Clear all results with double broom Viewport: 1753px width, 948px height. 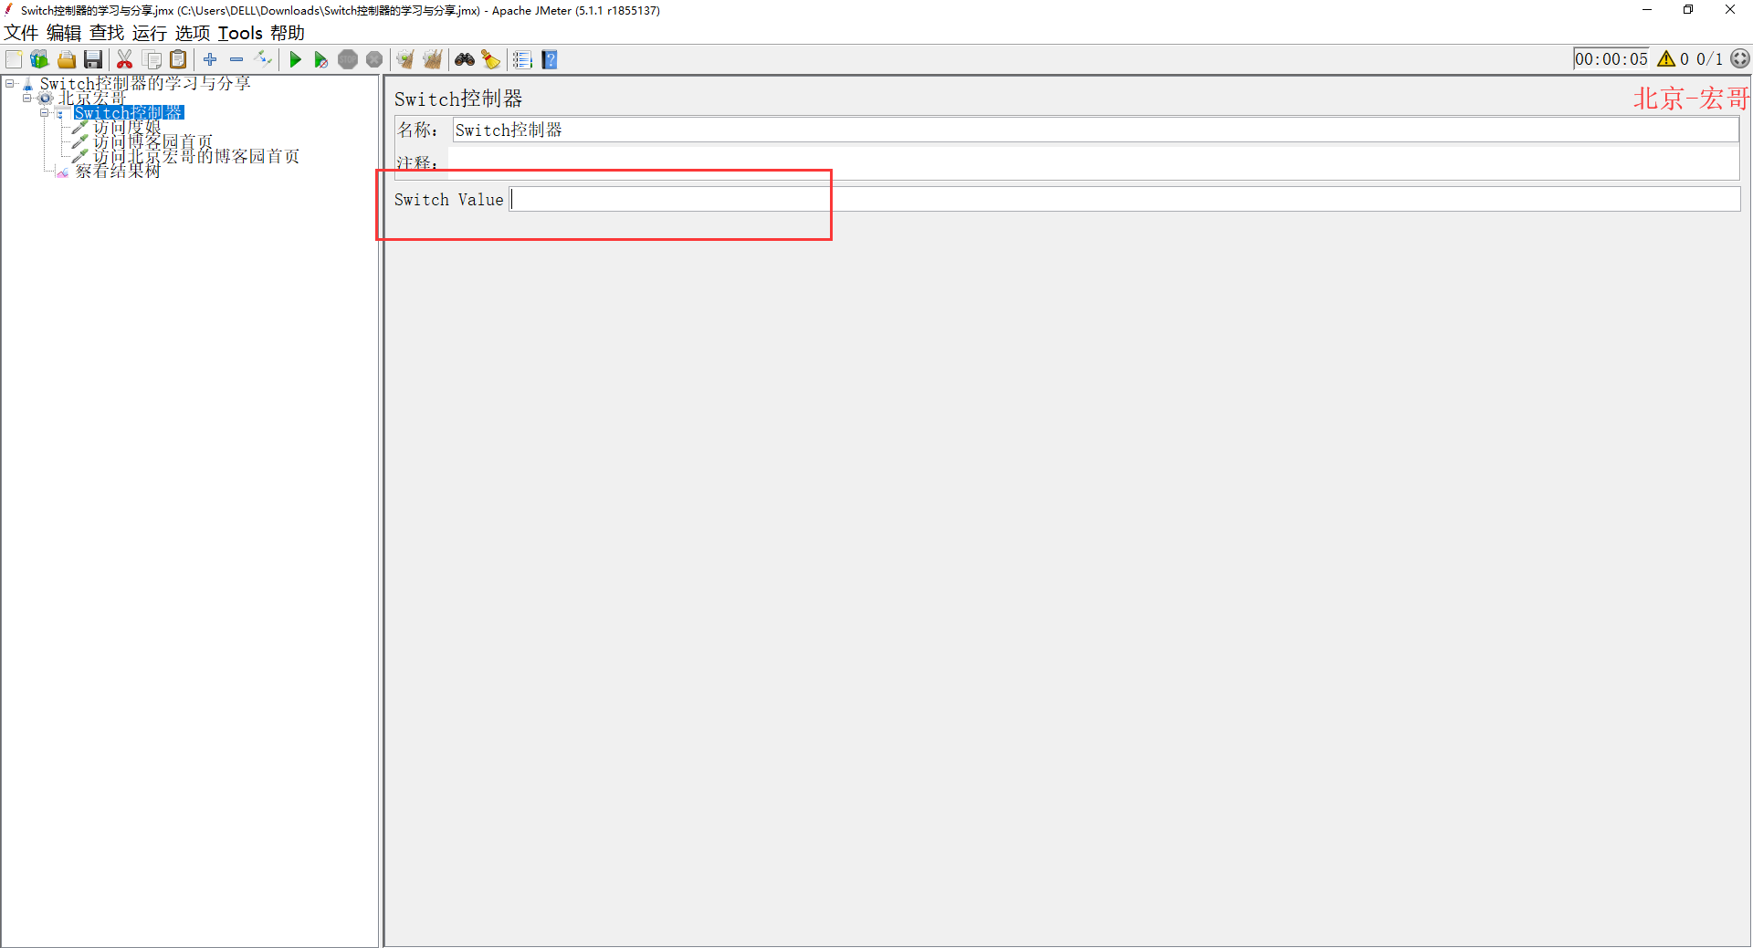pos(433,59)
